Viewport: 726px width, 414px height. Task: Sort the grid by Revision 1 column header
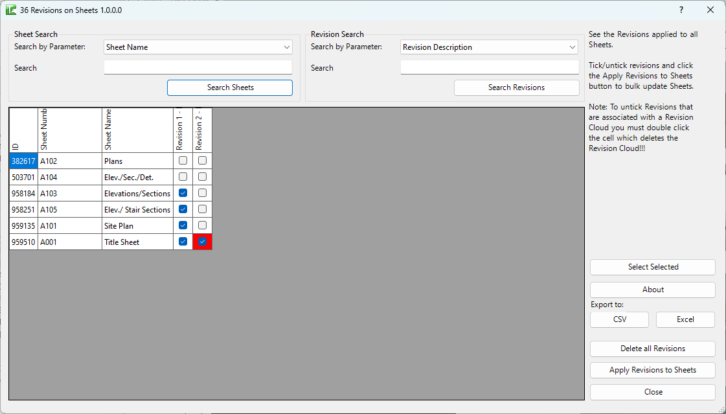pyautogui.click(x=183, y=130)
